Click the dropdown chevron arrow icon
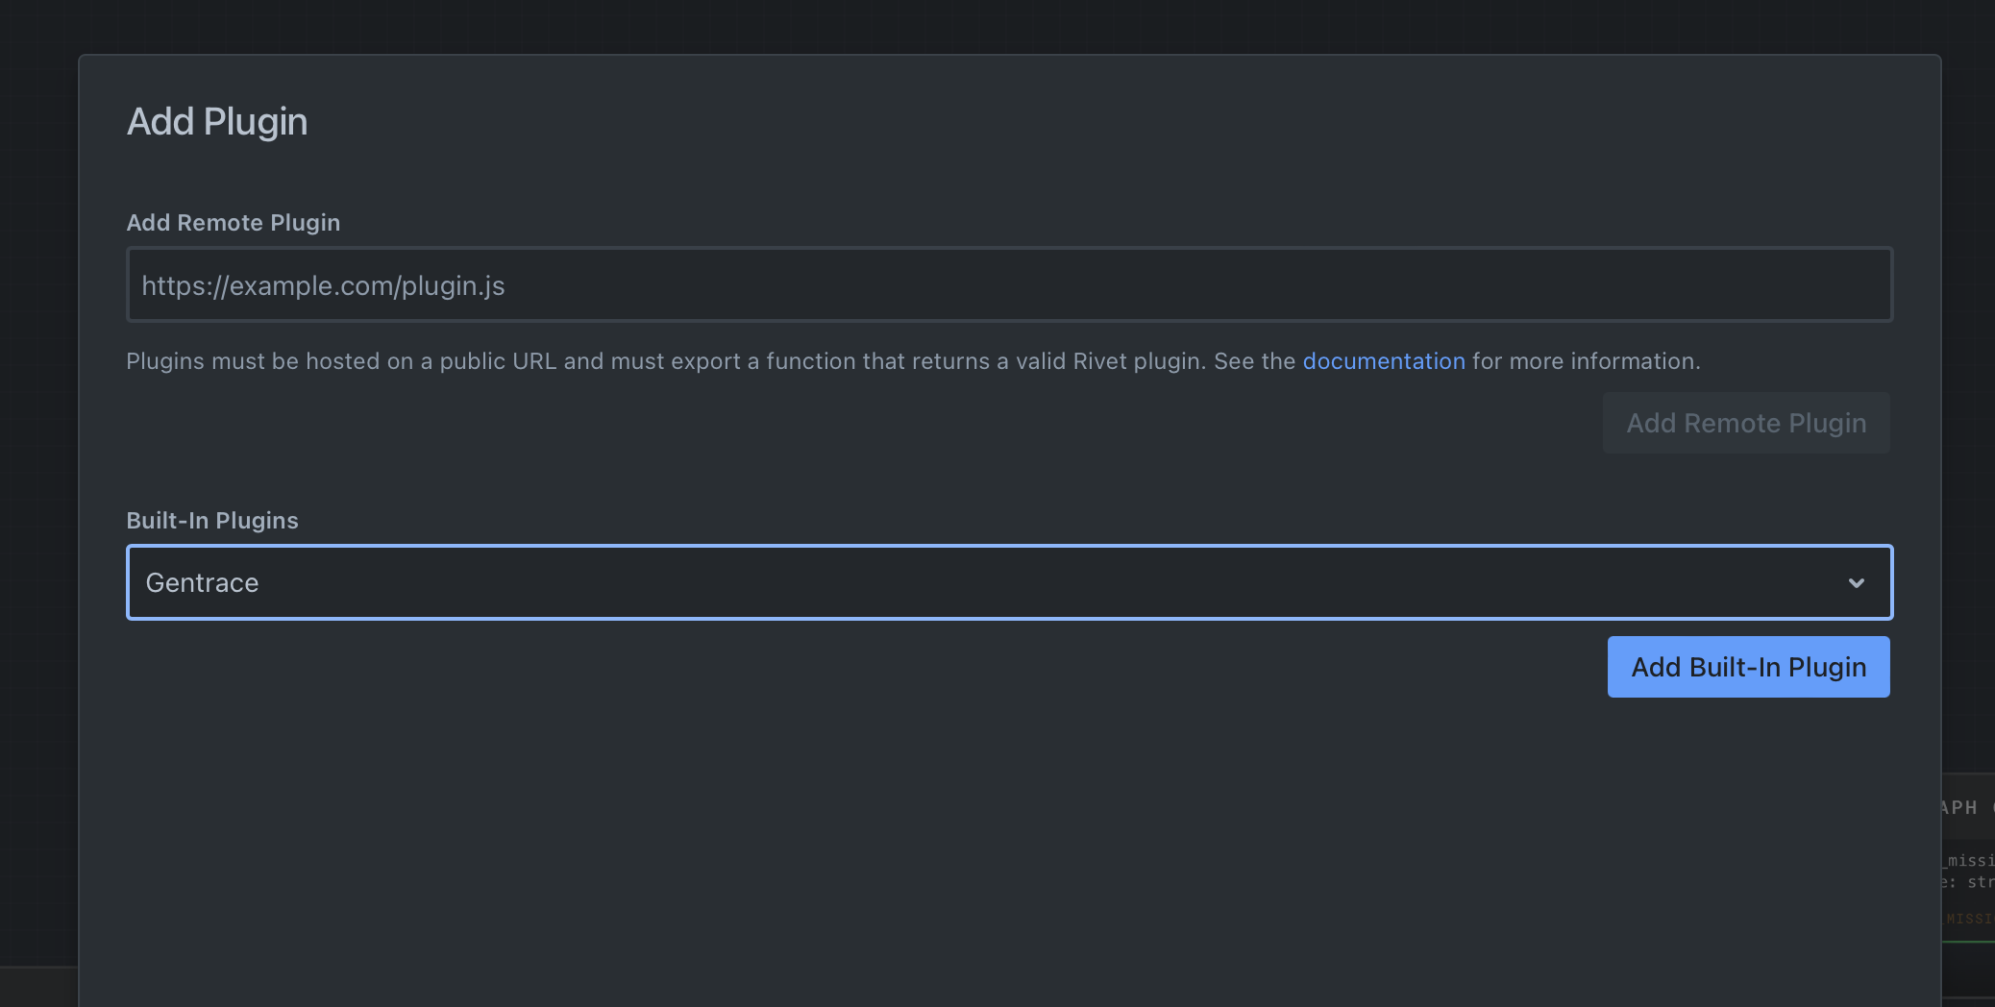The width and height of the screenshot is (1995, 1007). coord(1856,583)
